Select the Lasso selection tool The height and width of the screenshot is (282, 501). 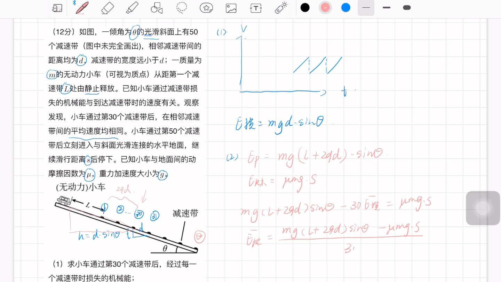tap(182, 8)
